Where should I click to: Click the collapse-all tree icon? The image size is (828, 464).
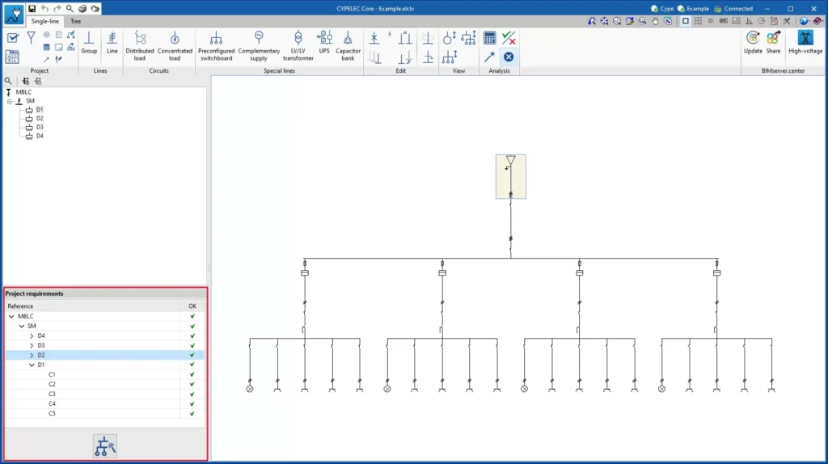[x=38, y=81]
